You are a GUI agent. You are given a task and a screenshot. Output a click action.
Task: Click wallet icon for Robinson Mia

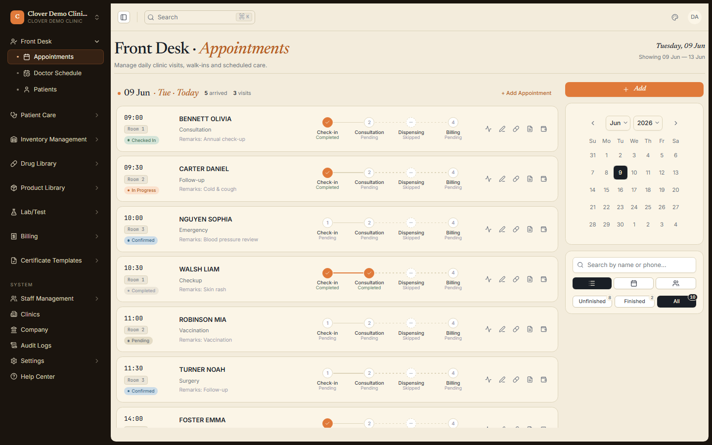tap(543, 329)
